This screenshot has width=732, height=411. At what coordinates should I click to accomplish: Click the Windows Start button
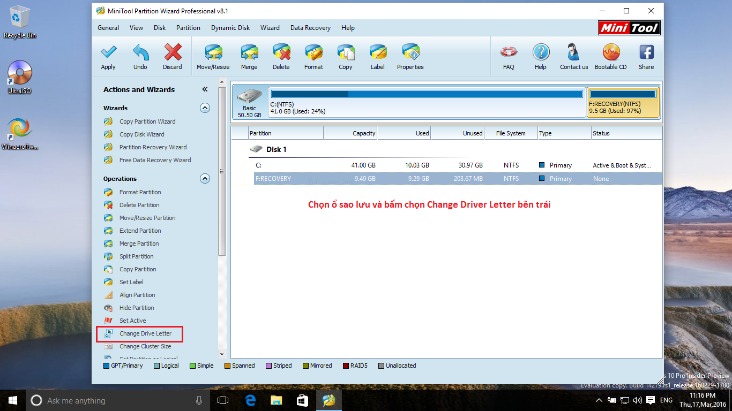click(x=13, y=400)
